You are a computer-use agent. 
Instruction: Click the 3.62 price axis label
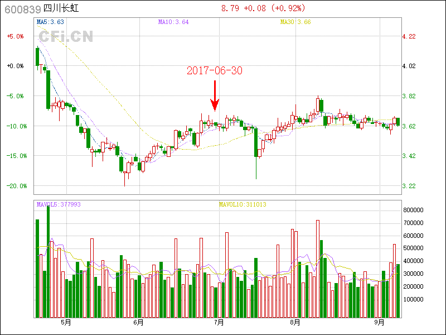(x=409, y=126)
